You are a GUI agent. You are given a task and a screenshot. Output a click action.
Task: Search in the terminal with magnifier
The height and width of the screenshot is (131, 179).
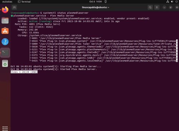[150, 7]
